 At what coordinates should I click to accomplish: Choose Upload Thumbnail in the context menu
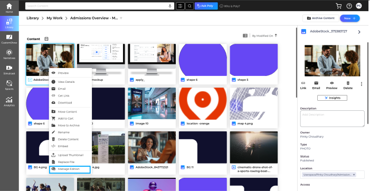point(70,155)
